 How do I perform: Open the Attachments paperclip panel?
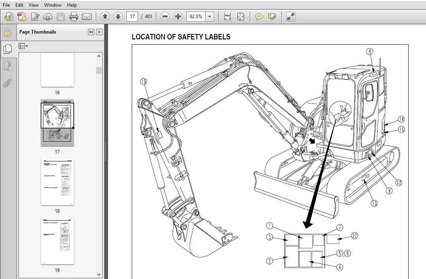pyautogui.click(x=7, y=82)
